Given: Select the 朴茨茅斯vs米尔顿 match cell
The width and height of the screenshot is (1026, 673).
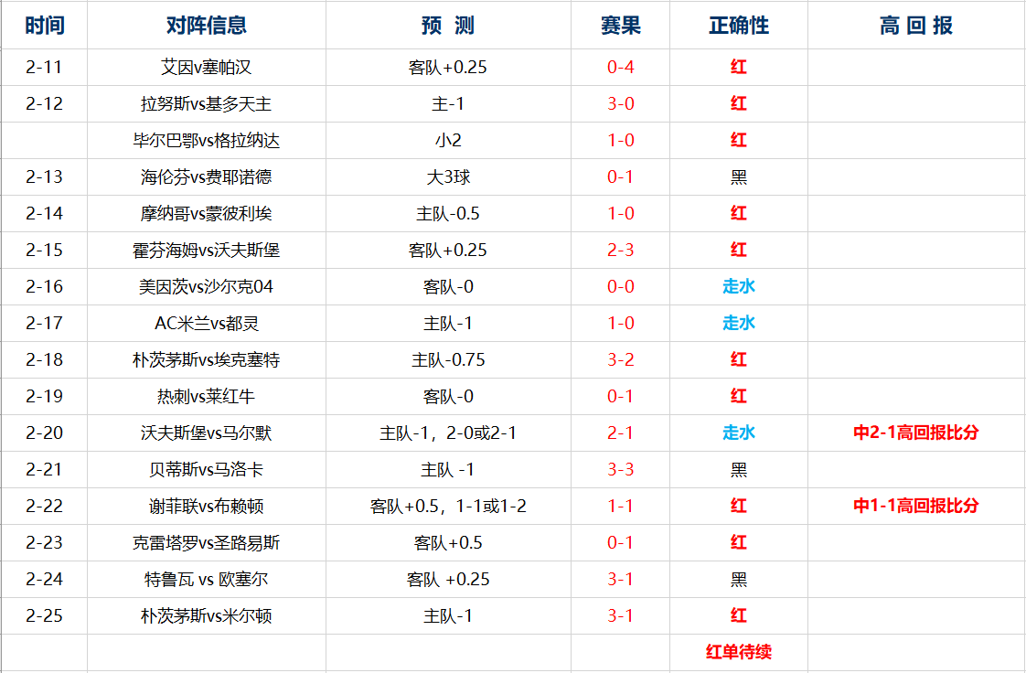Looking at the screenshot, I should coord(207,616).
